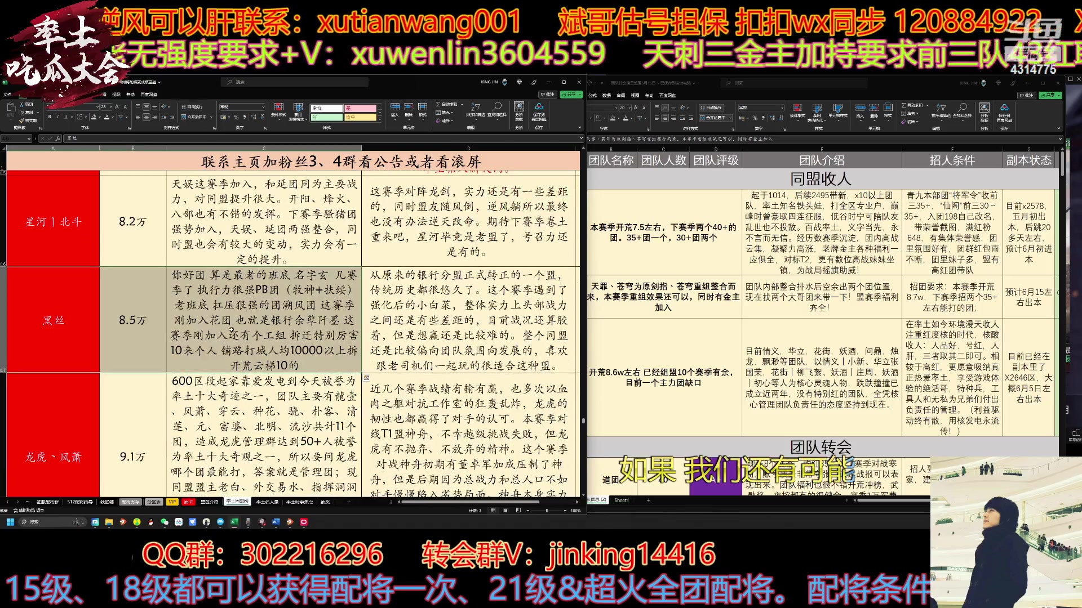Open the 文件 menu in left Excel

point(7,95)
